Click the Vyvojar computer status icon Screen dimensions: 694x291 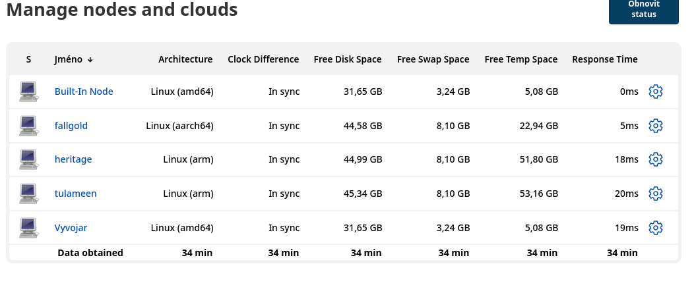pos(28,228)
